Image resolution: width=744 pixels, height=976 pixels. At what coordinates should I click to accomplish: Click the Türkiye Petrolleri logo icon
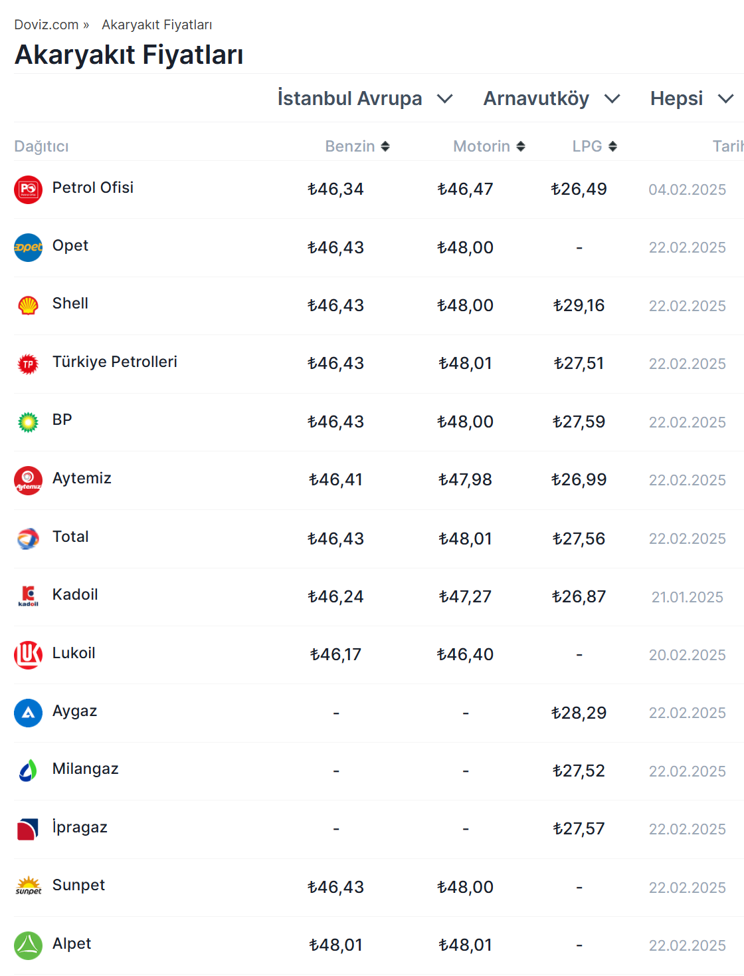28,364
